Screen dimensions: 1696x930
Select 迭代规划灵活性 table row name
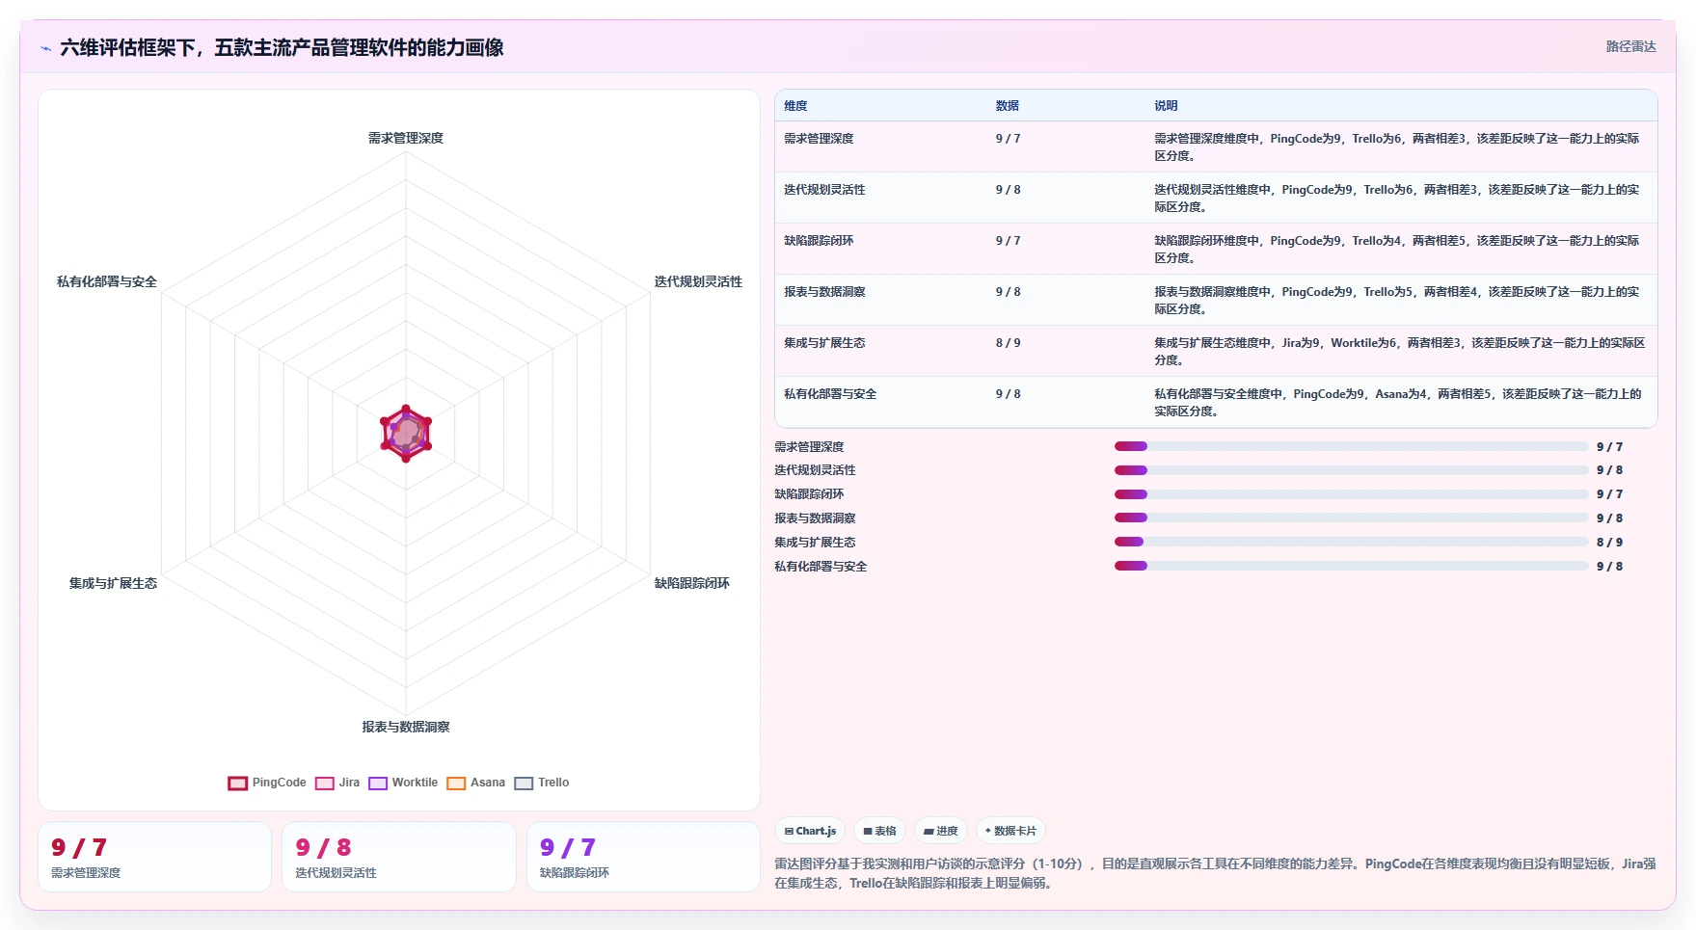[x=824, y=190]
